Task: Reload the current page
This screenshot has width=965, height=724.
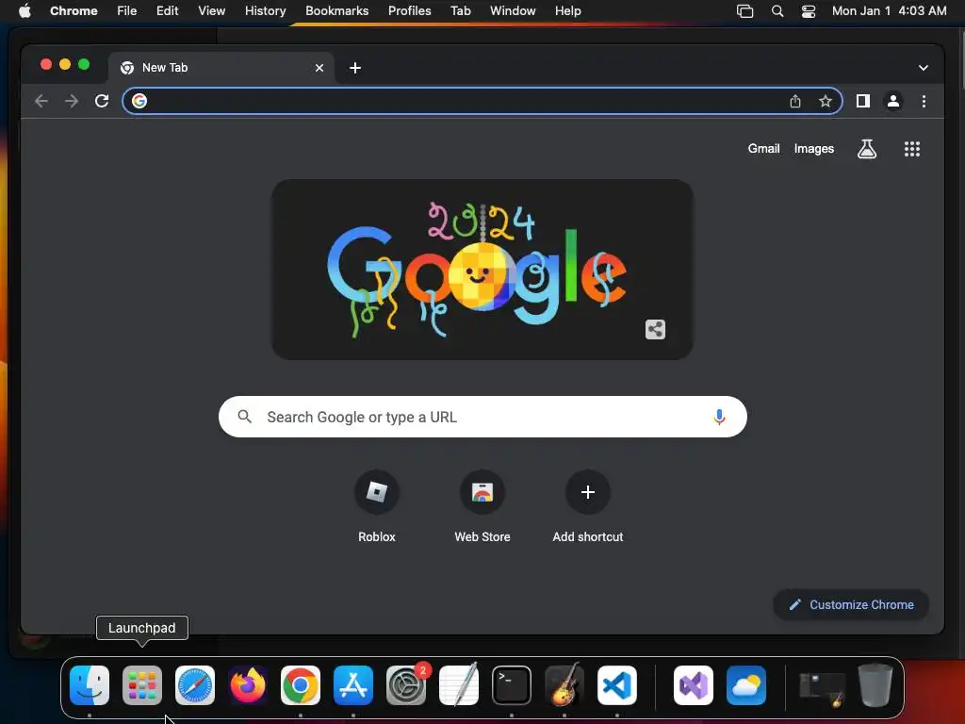Action: click(102, 101)
